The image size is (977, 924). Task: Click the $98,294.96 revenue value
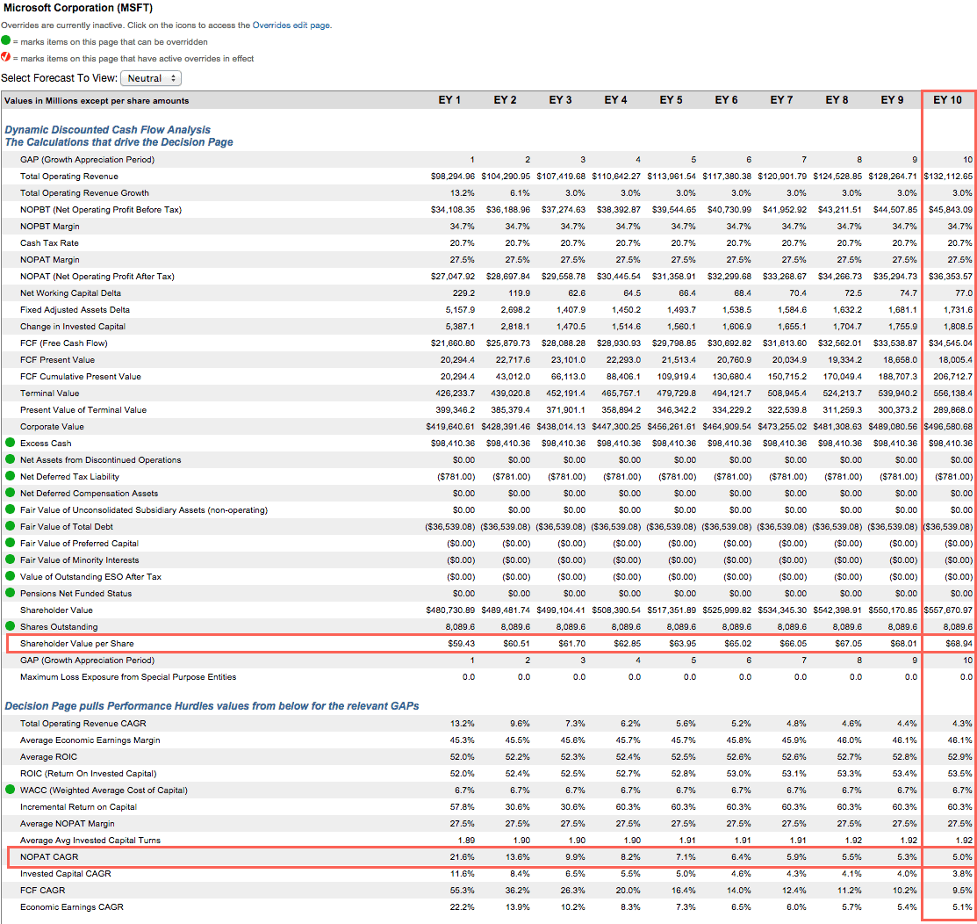[x=452, y=177]
